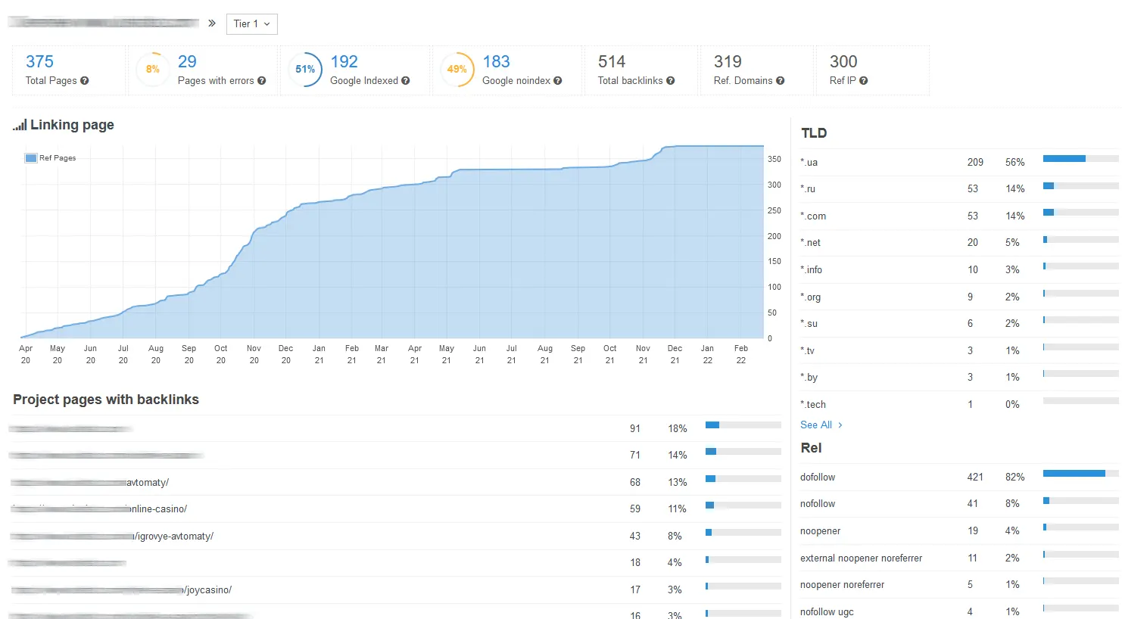Click help icon next to Ref IP
Viewport: 1122px width, 619px height.
tap(864, 81)
